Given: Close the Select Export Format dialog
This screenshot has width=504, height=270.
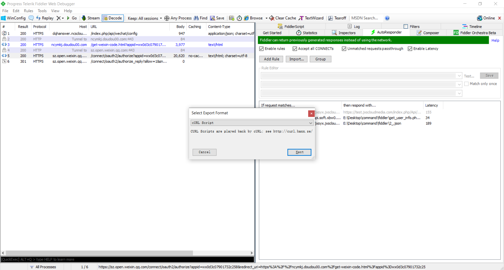Looking at the screenshot, I should coord(311,114).
